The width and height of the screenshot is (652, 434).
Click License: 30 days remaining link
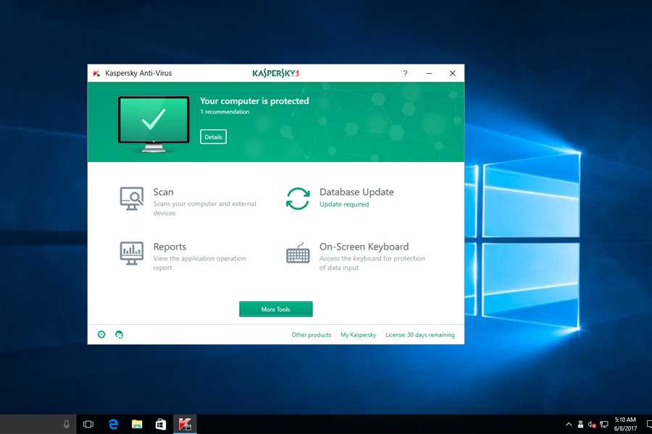420,335
